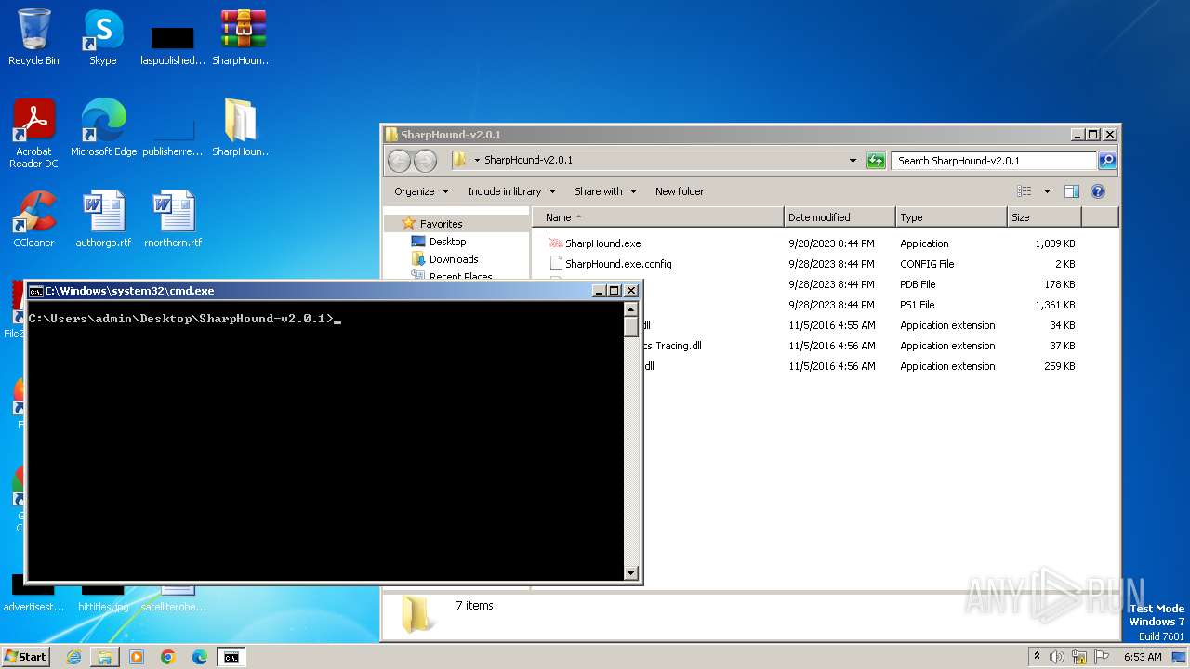Sort files by the Size column
The image size is (1190, 669).
[1044, 217]
